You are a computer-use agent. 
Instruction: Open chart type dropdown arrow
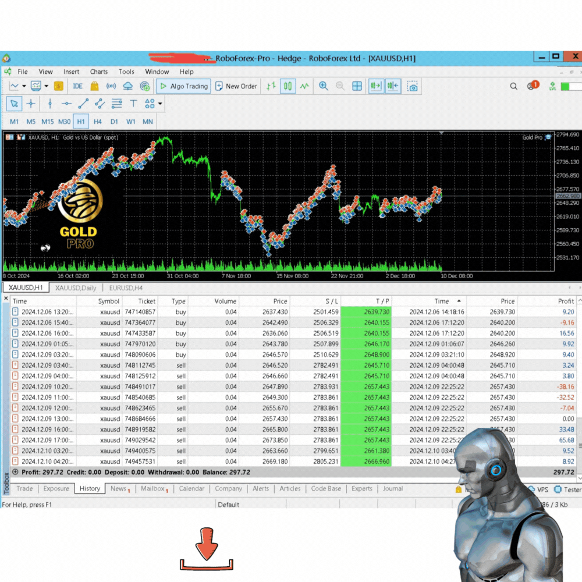24,86
